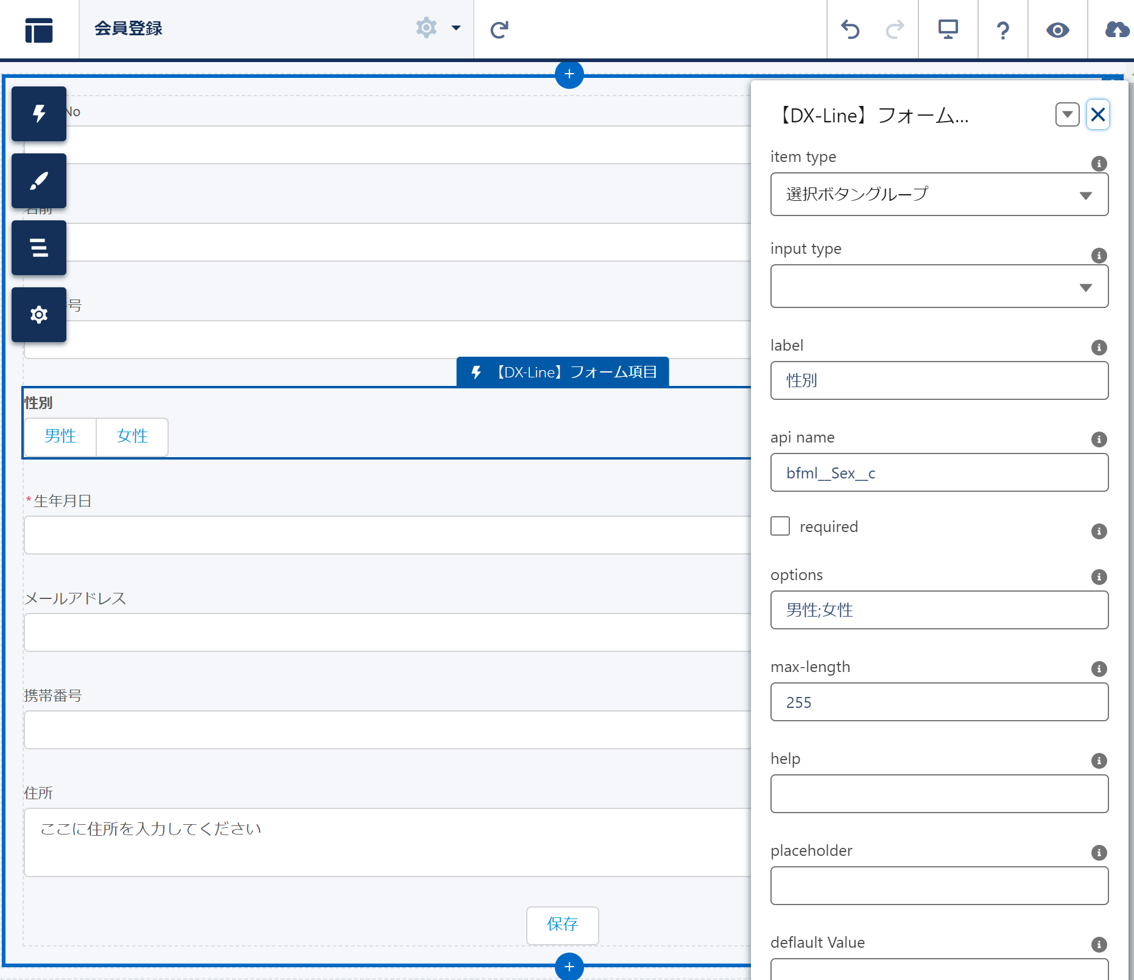This screenshot has width=1134, height=980.
Task: Open the item type dropdown
Action: coord(939,195)
